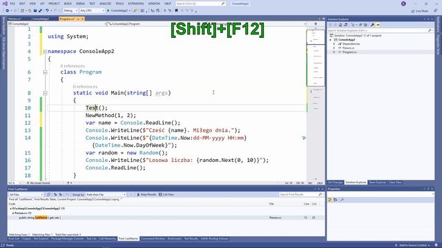This screenshot has height=248, width=442.
Task: Toggle bookmark toolbar icon
Action: 177,11
